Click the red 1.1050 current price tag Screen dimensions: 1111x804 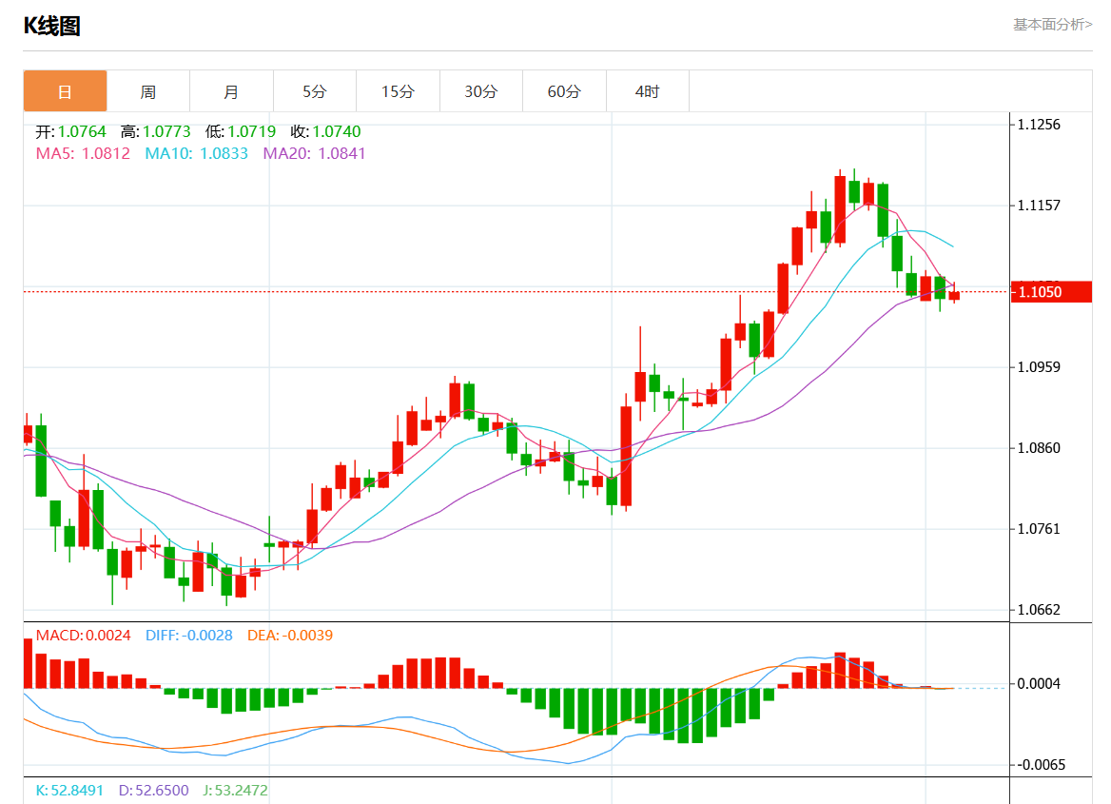pyautogui.click(x=1051, y=292)
